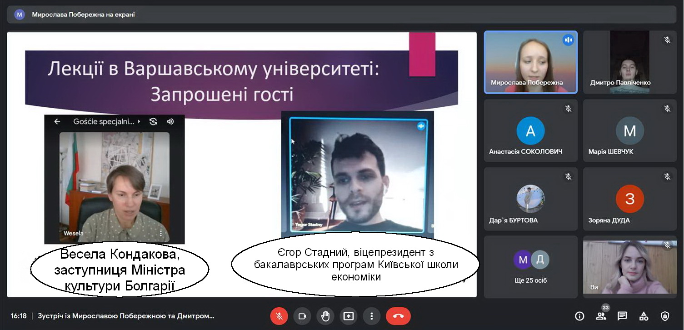Select Мирослава Побережна's video tile

coord(530,62)
